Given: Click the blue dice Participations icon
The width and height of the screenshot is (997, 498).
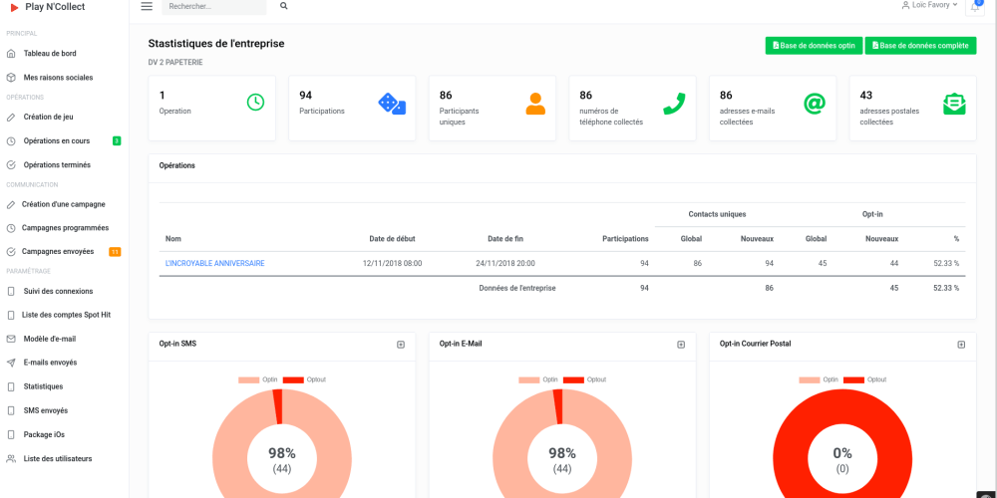Looking at the screenshot, I should point(392,103).
